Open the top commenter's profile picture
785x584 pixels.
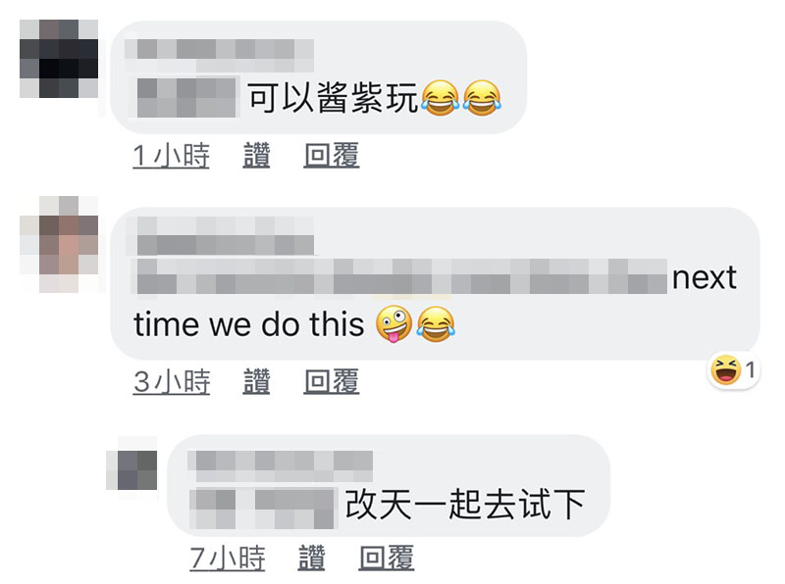[59, 59]
